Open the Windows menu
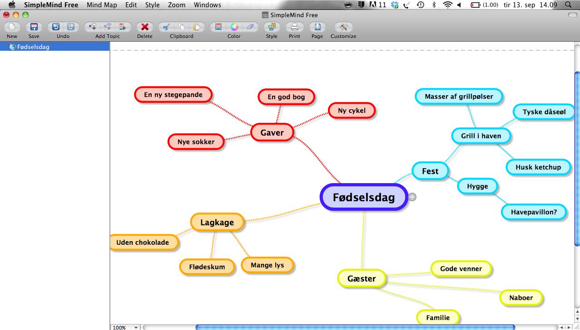This screenshot has width=580, height=330. coord(208,5)
